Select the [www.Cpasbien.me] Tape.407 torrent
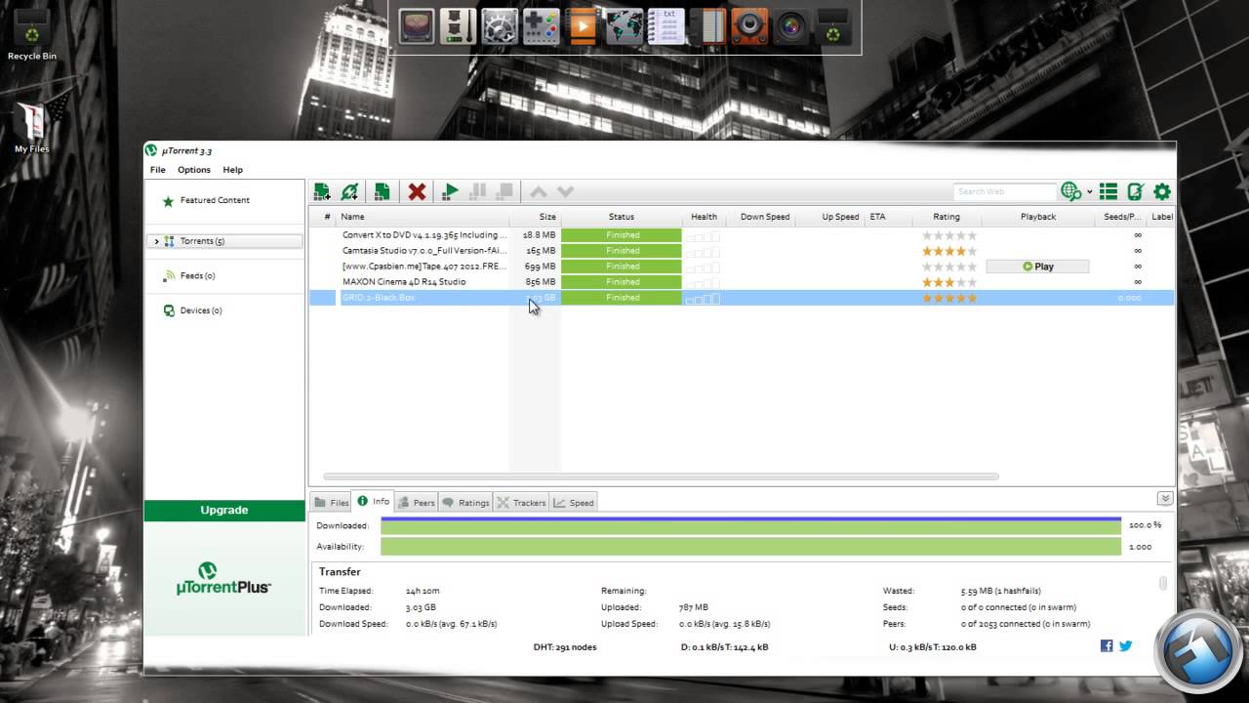The image size is (1249, 703). click(x=424, y=267)
